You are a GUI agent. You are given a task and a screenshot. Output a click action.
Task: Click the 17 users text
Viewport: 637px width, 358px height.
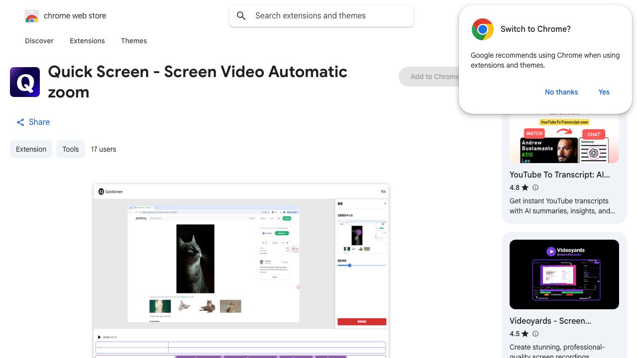(x=104, y=149)
